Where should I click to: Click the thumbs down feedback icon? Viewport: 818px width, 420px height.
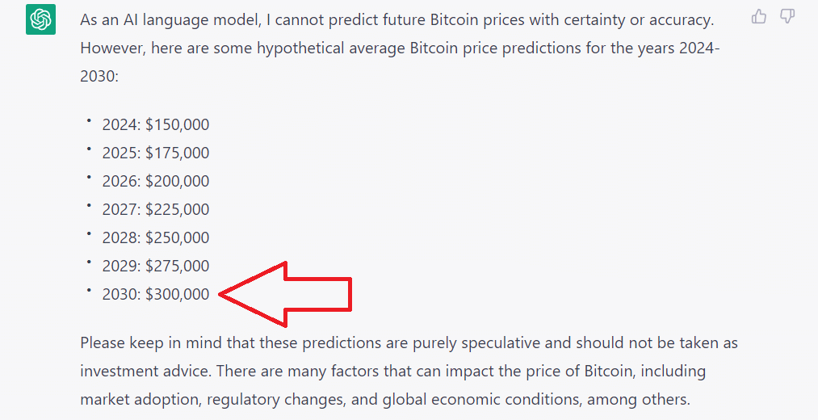click(x=787, y=16)
